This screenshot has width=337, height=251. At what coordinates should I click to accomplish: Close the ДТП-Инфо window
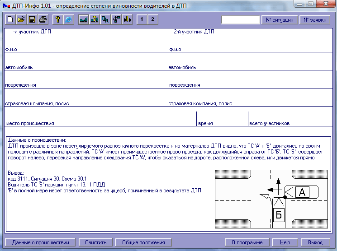coord(326,4)
